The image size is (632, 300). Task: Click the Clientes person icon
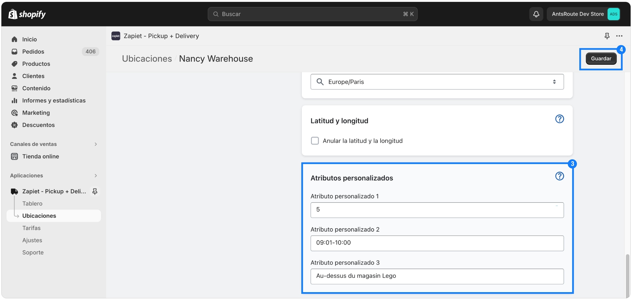(x=14, y=76)
